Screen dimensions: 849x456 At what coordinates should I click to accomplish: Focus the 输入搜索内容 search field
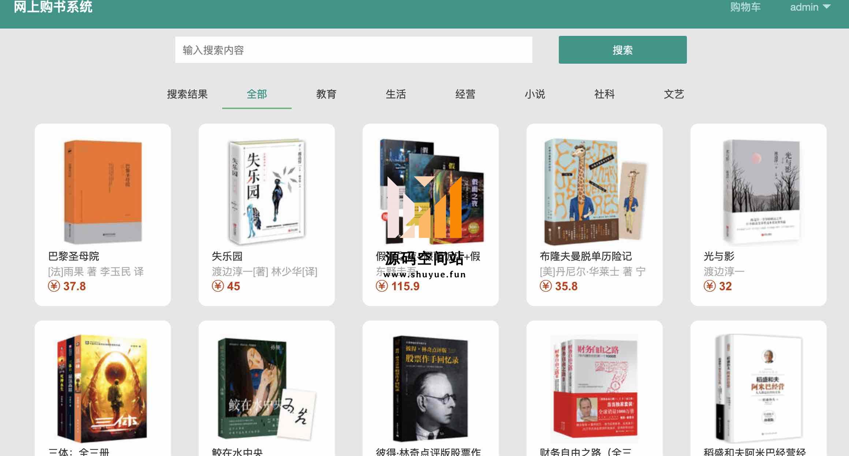click(x=354, y=50)
